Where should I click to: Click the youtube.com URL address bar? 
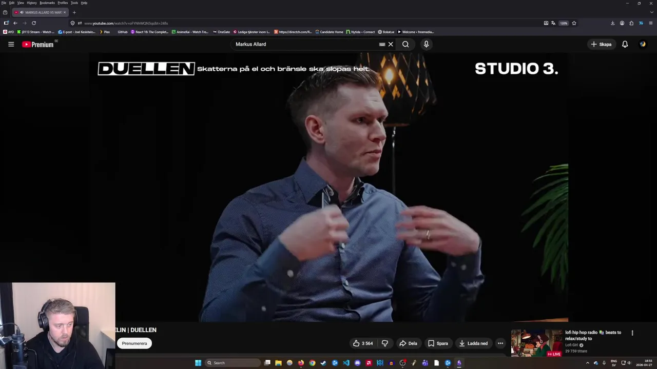tap(308, 23)
